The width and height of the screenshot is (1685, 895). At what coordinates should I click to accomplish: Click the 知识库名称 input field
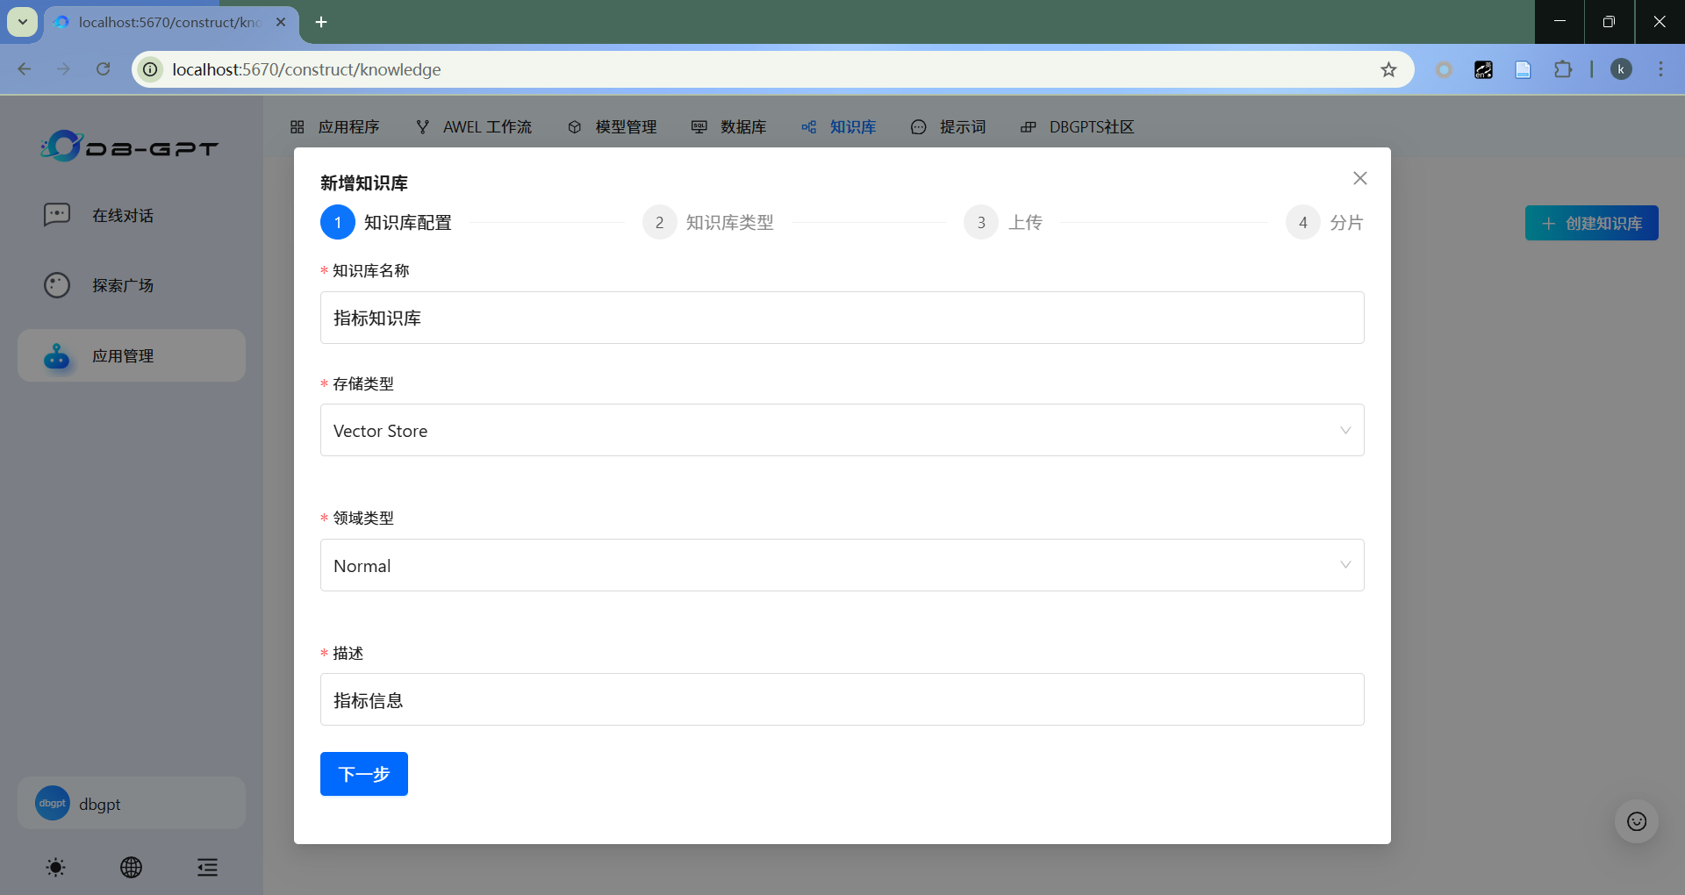841,319
